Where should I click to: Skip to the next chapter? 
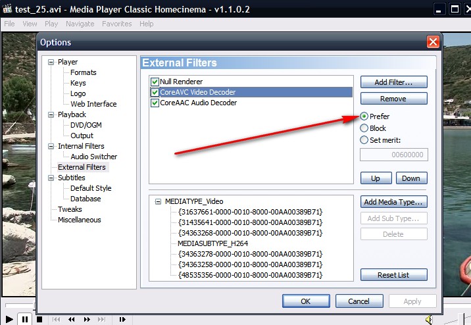(102, 319)
